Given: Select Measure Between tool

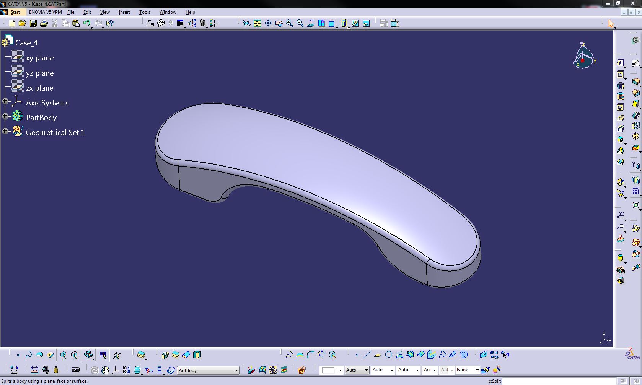Looking at the screenshot, I should coord(34,370).
